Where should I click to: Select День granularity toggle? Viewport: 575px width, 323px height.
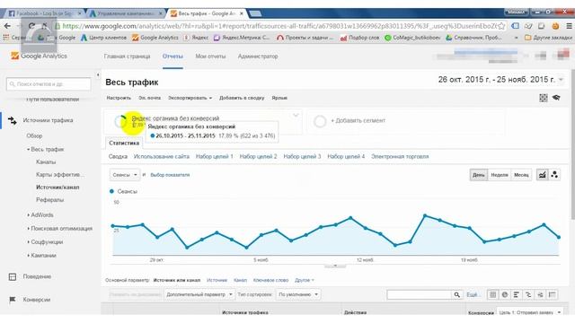click(x=479, y=175)
